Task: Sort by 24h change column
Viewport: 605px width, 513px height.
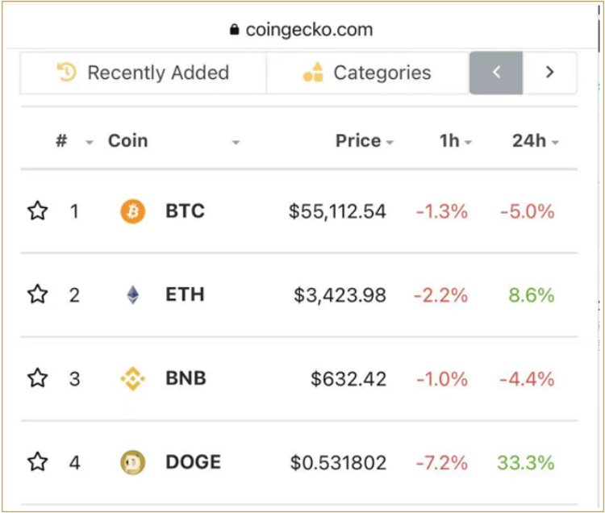Action: pos(535,141)
